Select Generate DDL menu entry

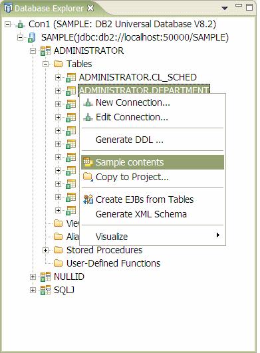tap(153, 140)
